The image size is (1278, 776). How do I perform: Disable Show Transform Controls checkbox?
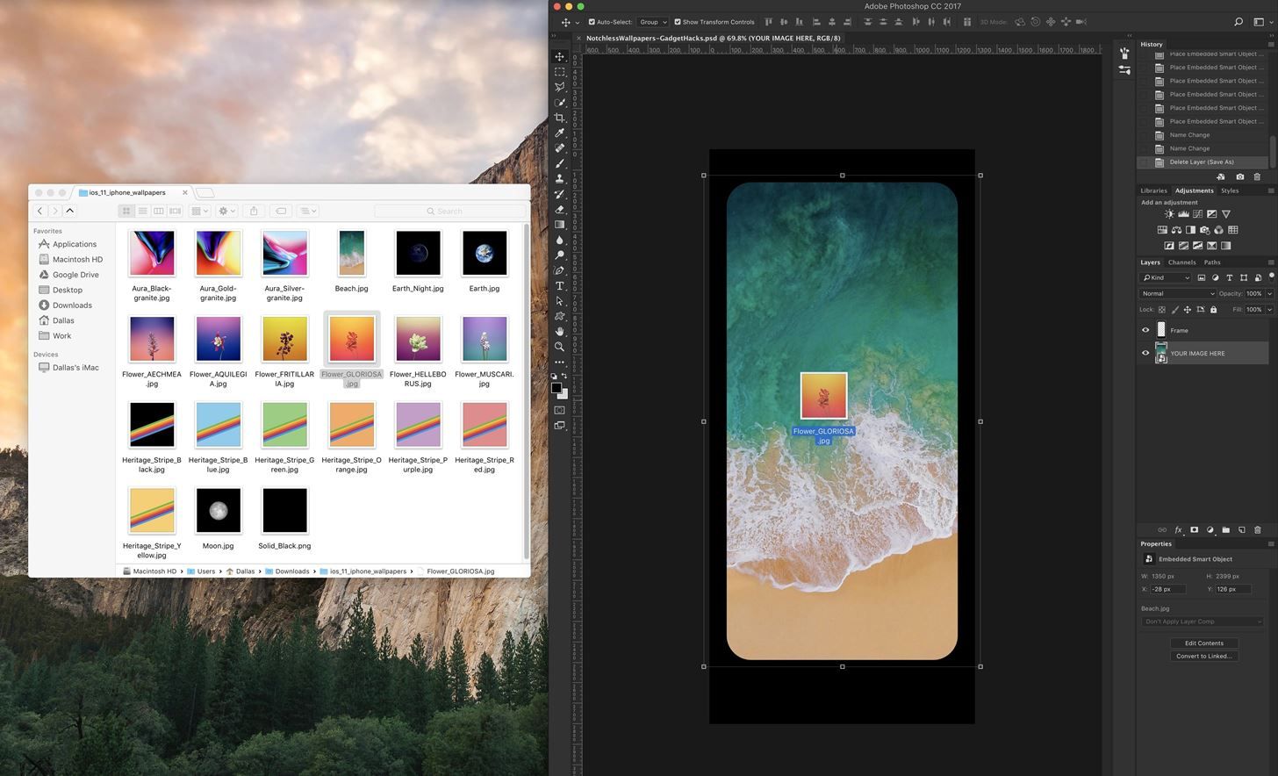(677, 22)
